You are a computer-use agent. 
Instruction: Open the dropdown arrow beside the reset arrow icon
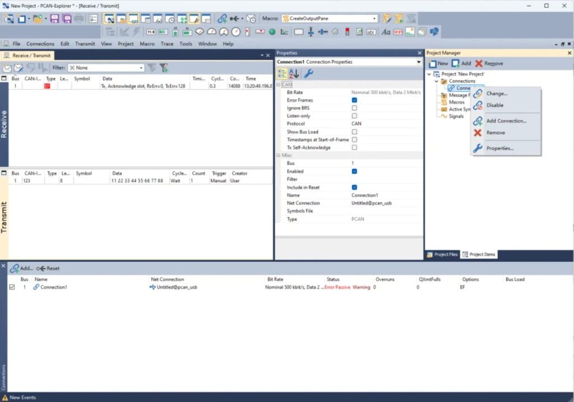242,19
